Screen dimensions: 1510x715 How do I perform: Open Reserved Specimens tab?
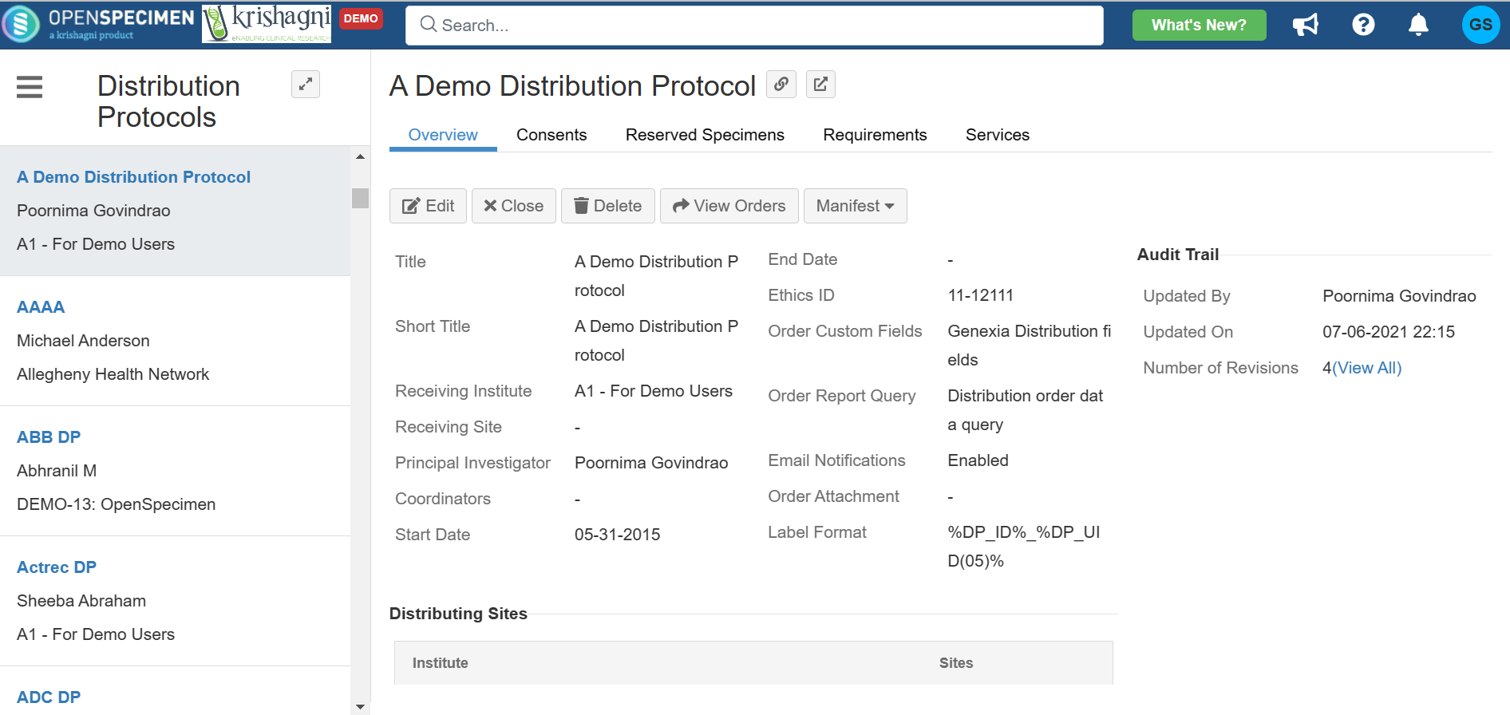tap(705, 135)
